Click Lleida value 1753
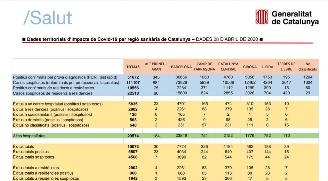328x181 pixels. [x=267, y=77]
